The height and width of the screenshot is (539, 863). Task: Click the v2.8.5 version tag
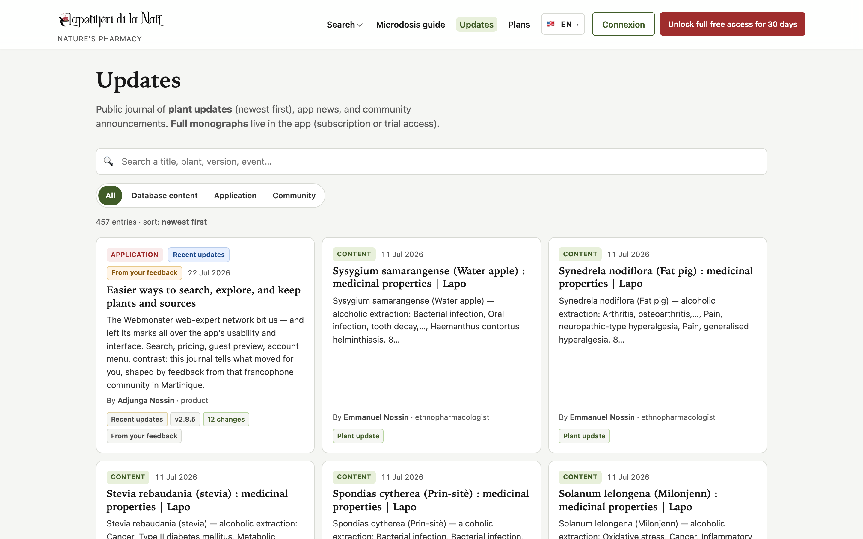click(185, 419)
